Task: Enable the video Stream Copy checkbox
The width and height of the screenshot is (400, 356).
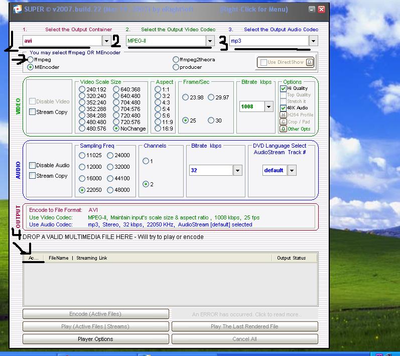Action: 32,112
